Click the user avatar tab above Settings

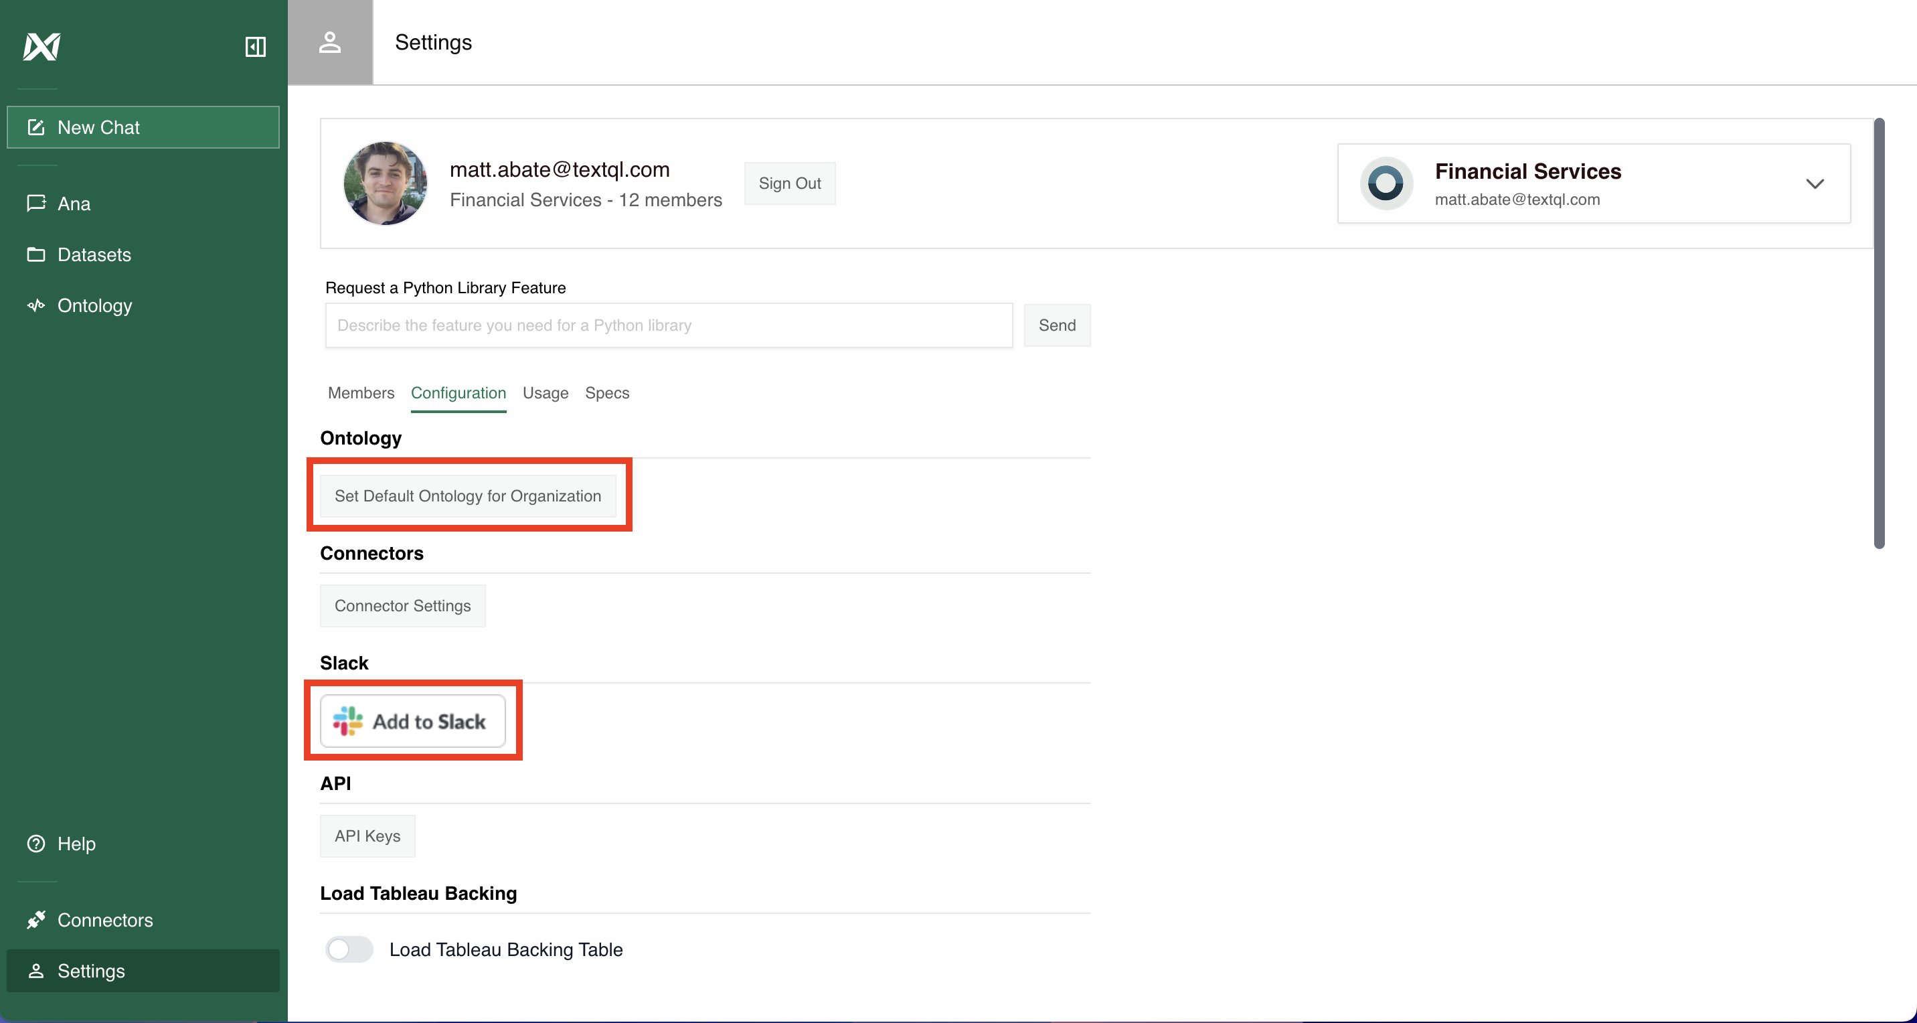click(331, 42)
